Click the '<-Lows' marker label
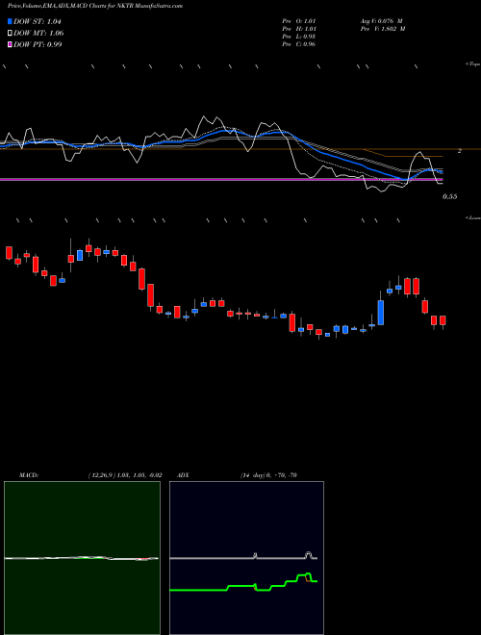The height and width of the screenshot is (635, 481). tap(473, 217)
